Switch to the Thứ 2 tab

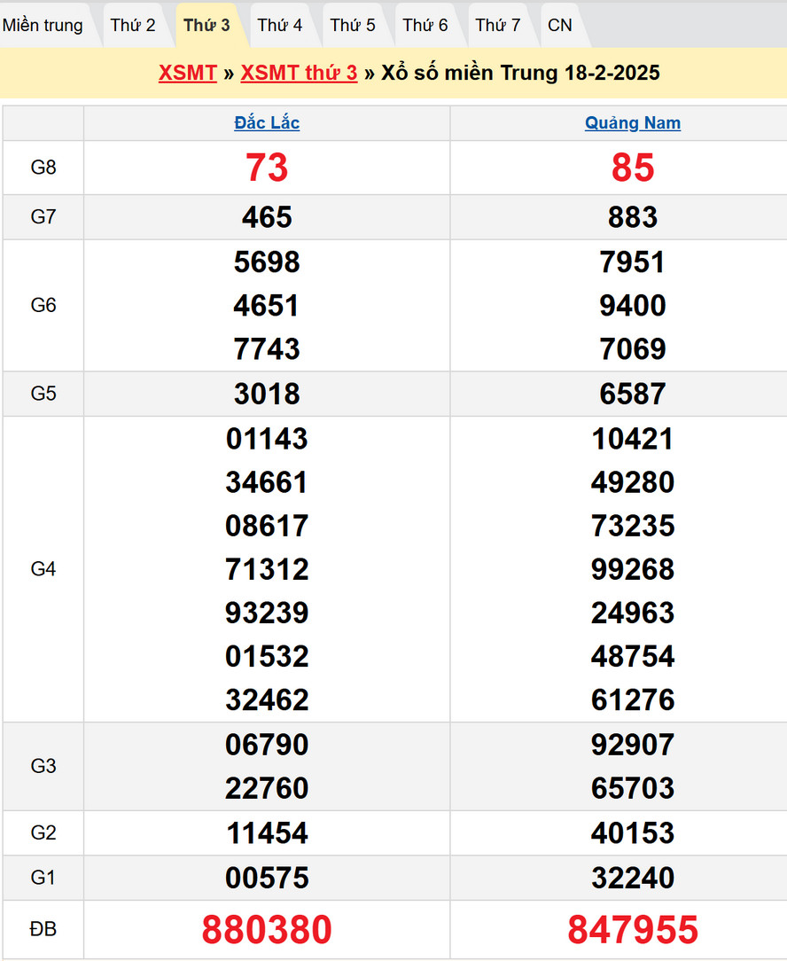click(133, 25)
